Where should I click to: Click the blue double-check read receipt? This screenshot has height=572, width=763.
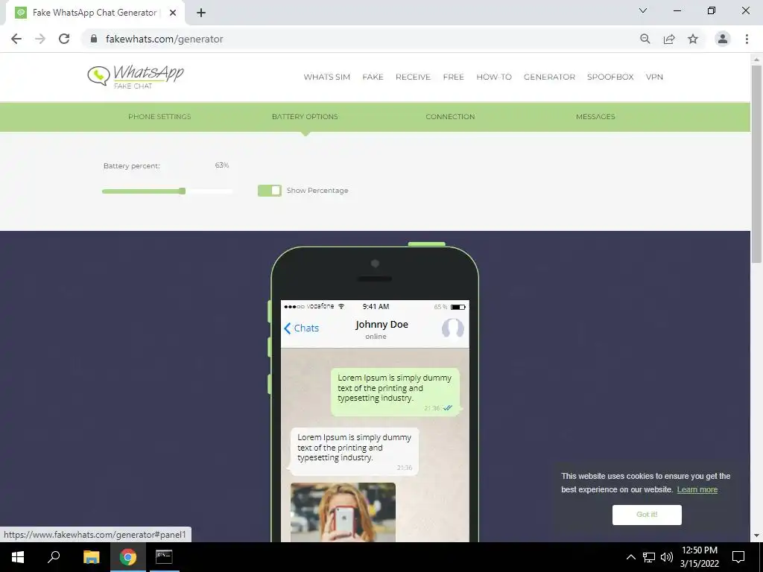448,408
